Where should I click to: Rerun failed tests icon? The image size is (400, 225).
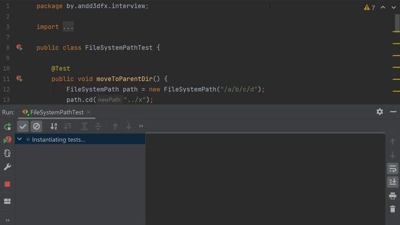pos(7,140)
